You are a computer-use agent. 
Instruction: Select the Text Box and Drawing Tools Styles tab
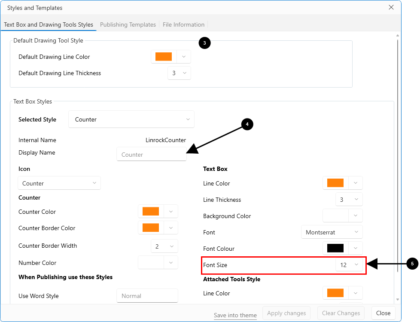[x=49, y=24]
